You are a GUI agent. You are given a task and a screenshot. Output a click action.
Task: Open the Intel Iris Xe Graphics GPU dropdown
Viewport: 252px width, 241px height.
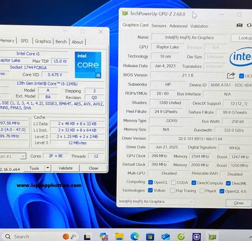tap(156, 202)
